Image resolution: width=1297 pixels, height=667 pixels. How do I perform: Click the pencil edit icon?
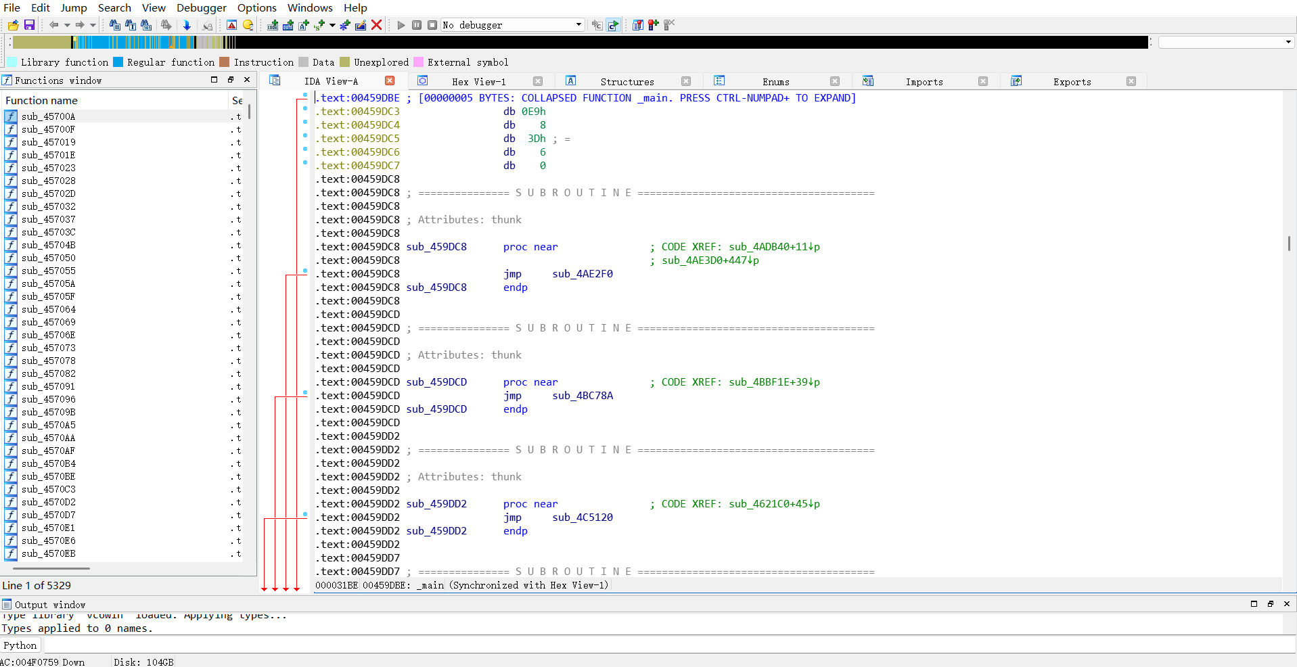[x=361, y=25]
